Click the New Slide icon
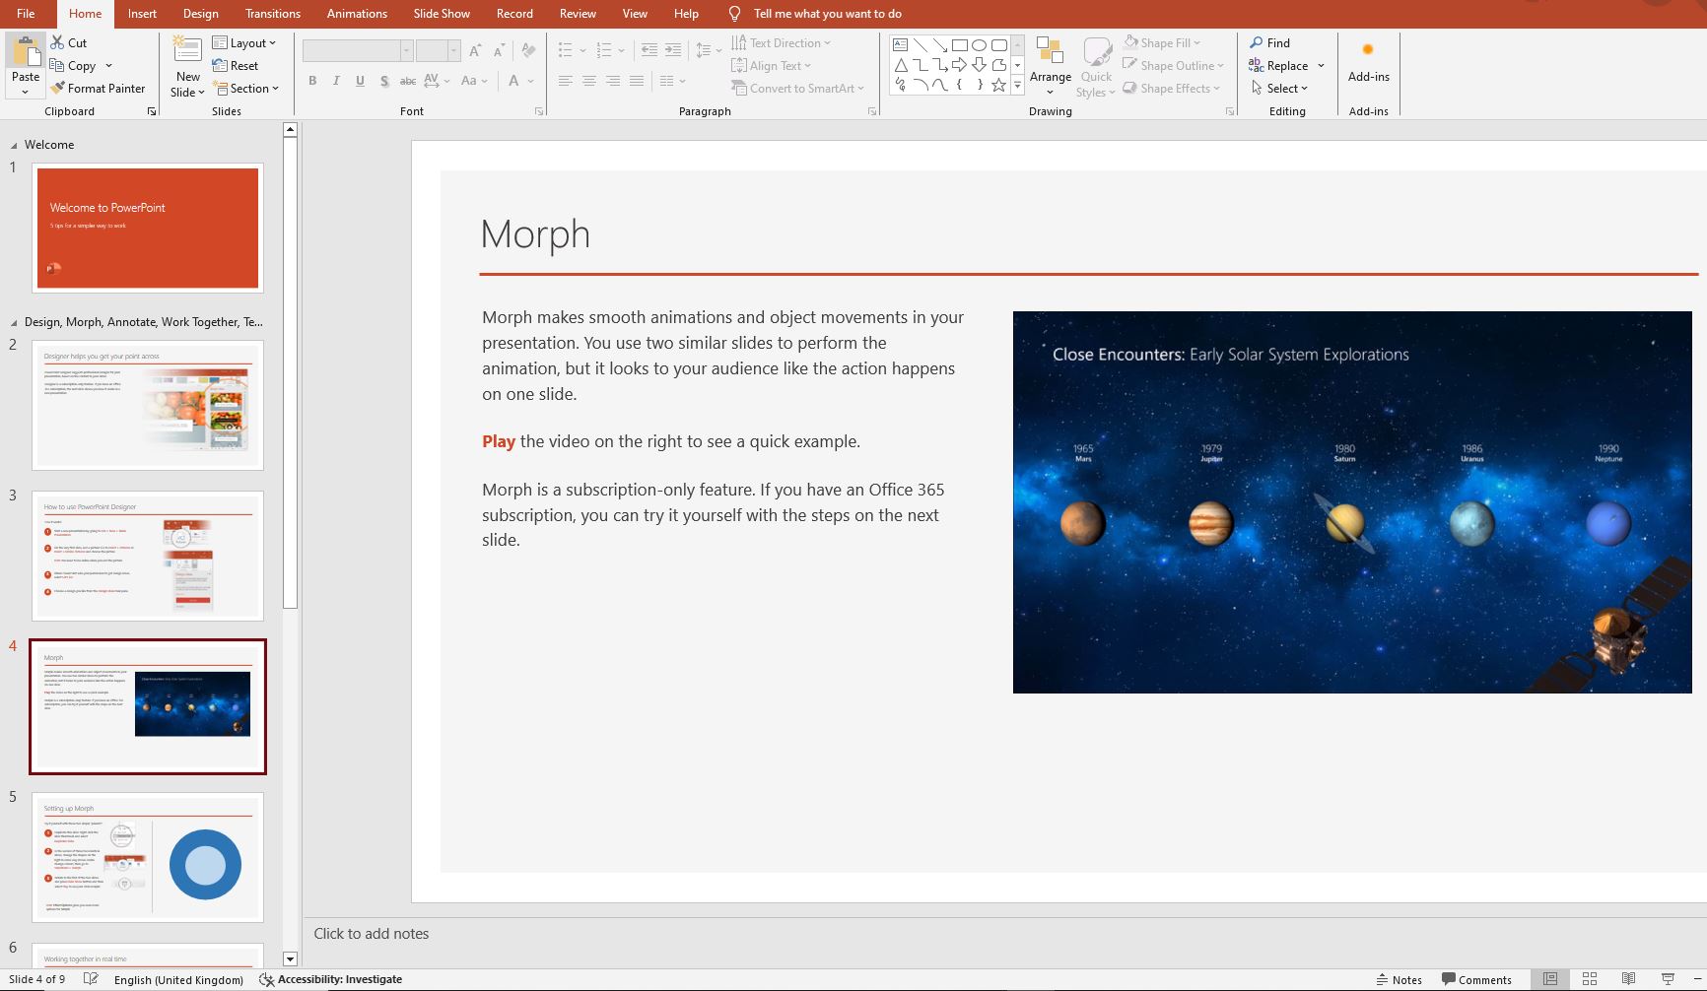This screenshot has height=991, width=1707. [x=187, y=51]
